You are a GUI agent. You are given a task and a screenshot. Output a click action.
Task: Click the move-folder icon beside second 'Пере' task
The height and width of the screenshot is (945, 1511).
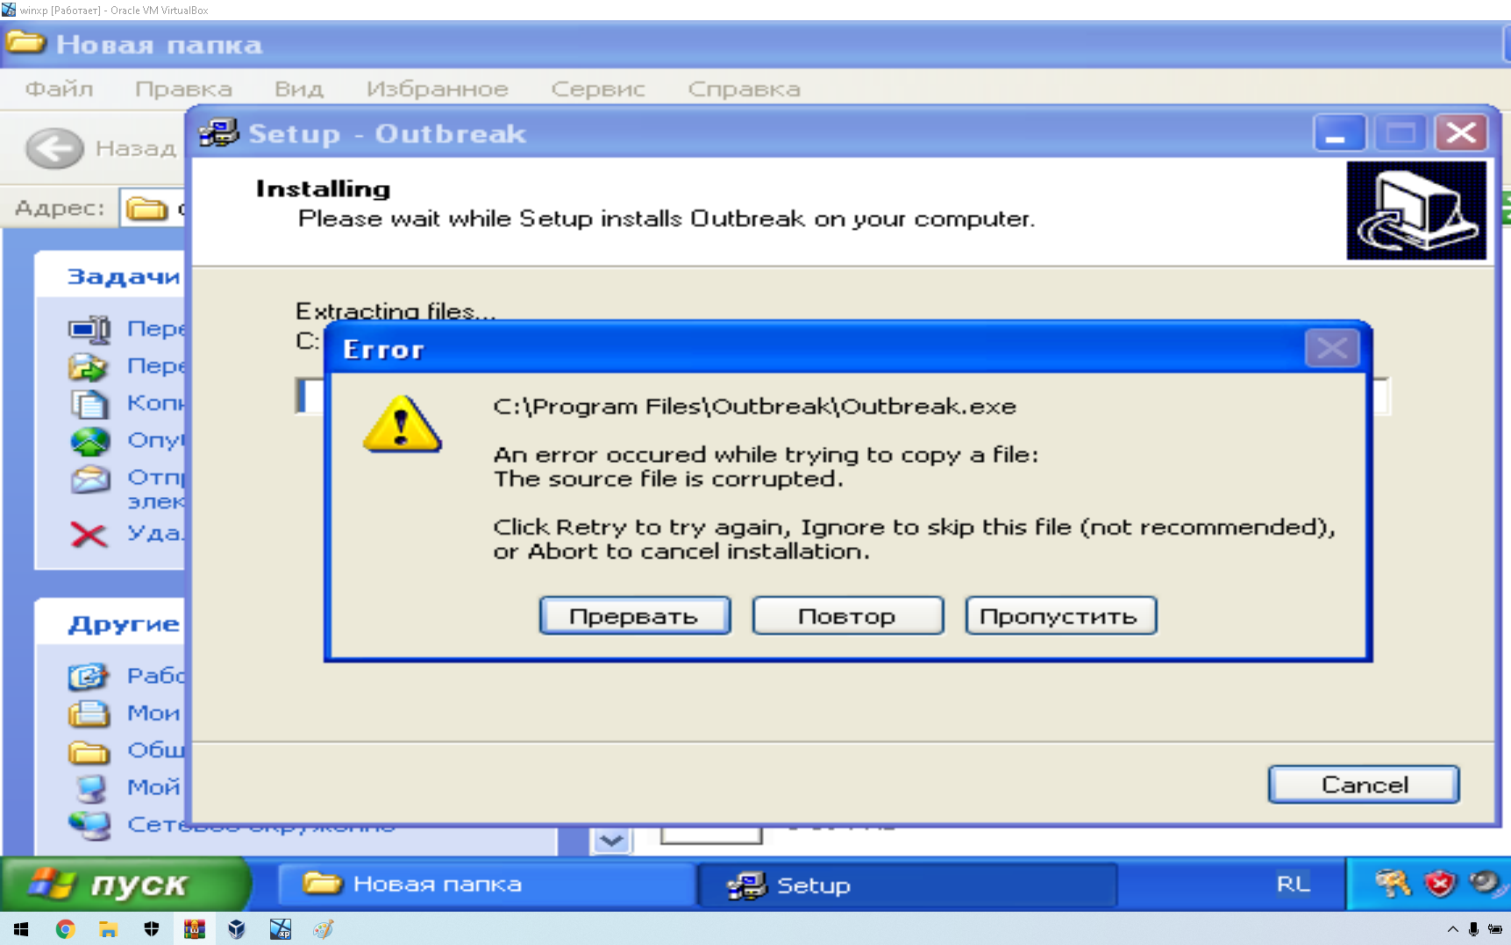click(x=89, y=366)
